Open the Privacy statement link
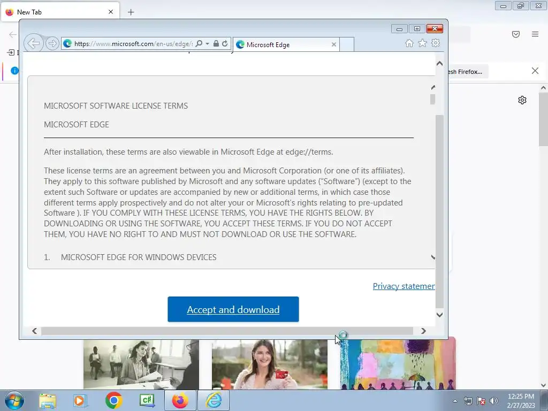 (x=404, y=286)
